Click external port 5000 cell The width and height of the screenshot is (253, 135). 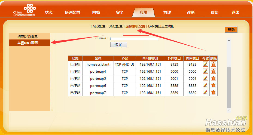174,72
